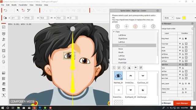Open the Windows Start menu
Viewport: 196px width, 110px height.
(2, 108)
